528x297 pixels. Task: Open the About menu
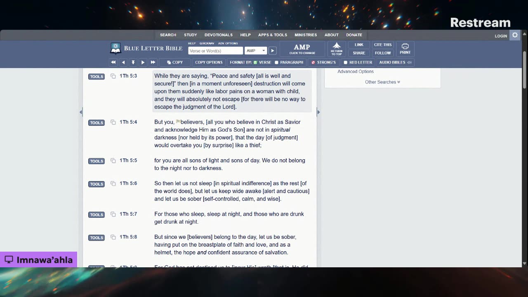click(x=331, y=35)
